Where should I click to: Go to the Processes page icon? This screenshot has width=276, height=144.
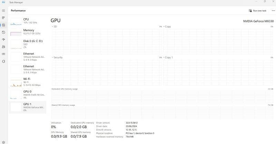3,18
